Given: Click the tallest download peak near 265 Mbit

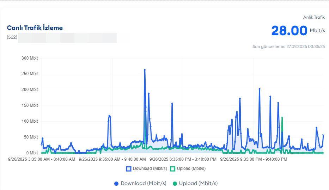Looking at the screenshot, I should tap(145, 70).
